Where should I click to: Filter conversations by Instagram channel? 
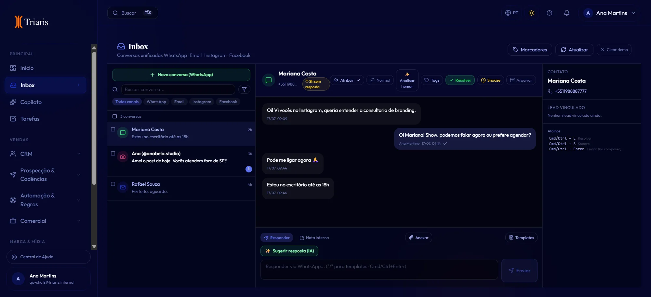[202, 102]
